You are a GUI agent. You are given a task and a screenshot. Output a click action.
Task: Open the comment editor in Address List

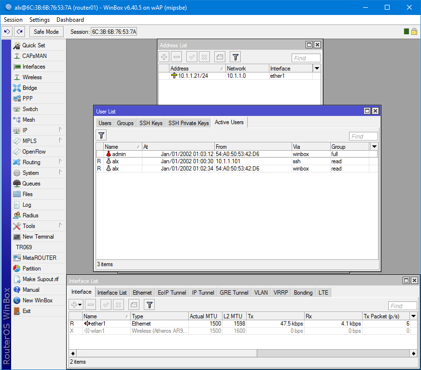pos(220,57)
